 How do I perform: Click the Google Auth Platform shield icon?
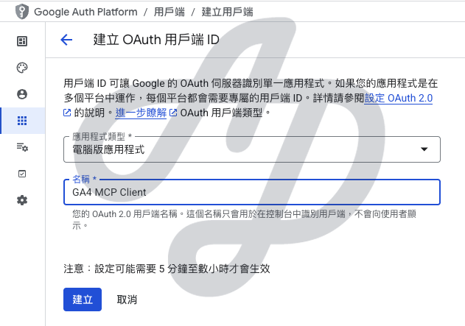click(13, 12)
